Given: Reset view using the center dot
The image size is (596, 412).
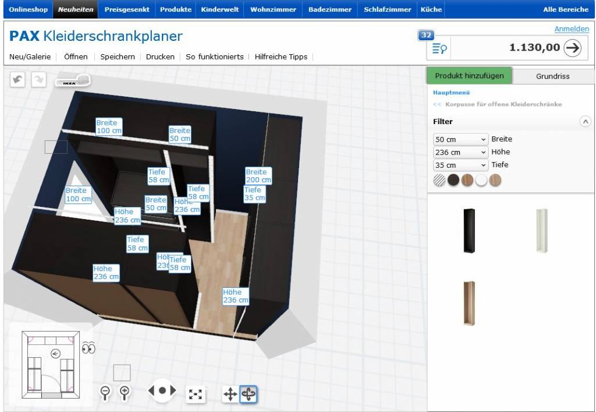Looking at the screenshot, I should click(162, 390).
